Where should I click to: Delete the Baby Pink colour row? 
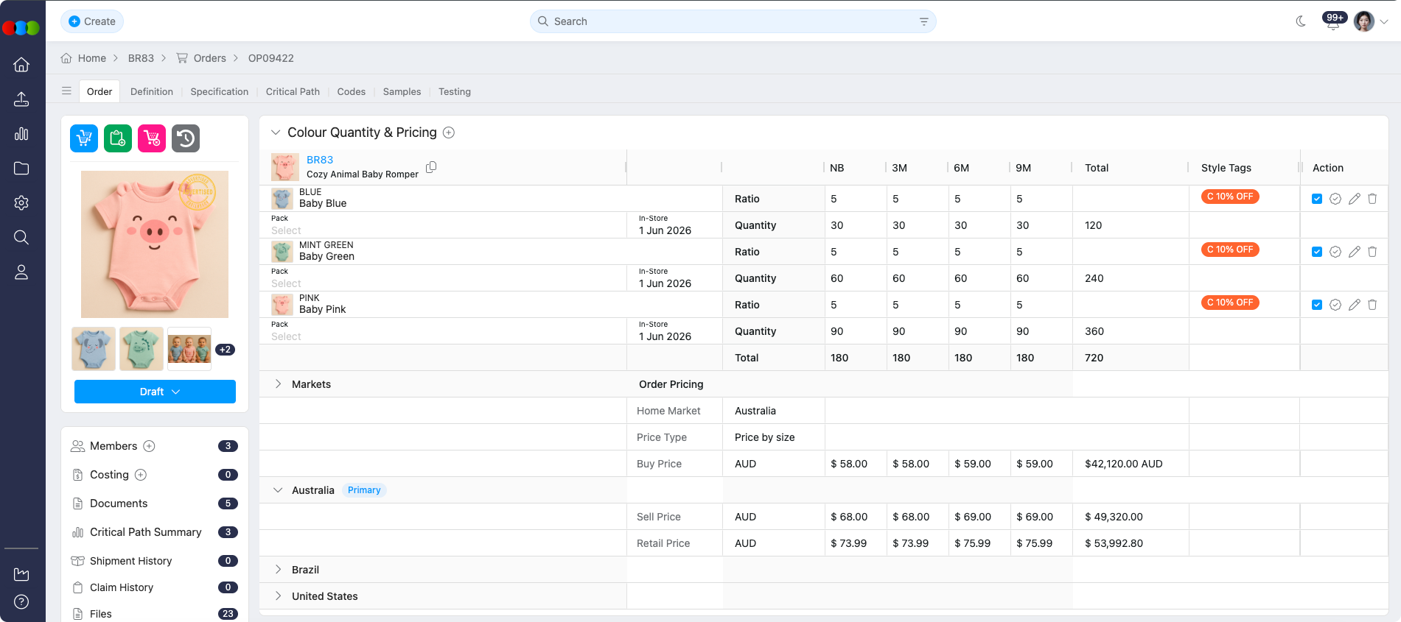[1372, 305]
